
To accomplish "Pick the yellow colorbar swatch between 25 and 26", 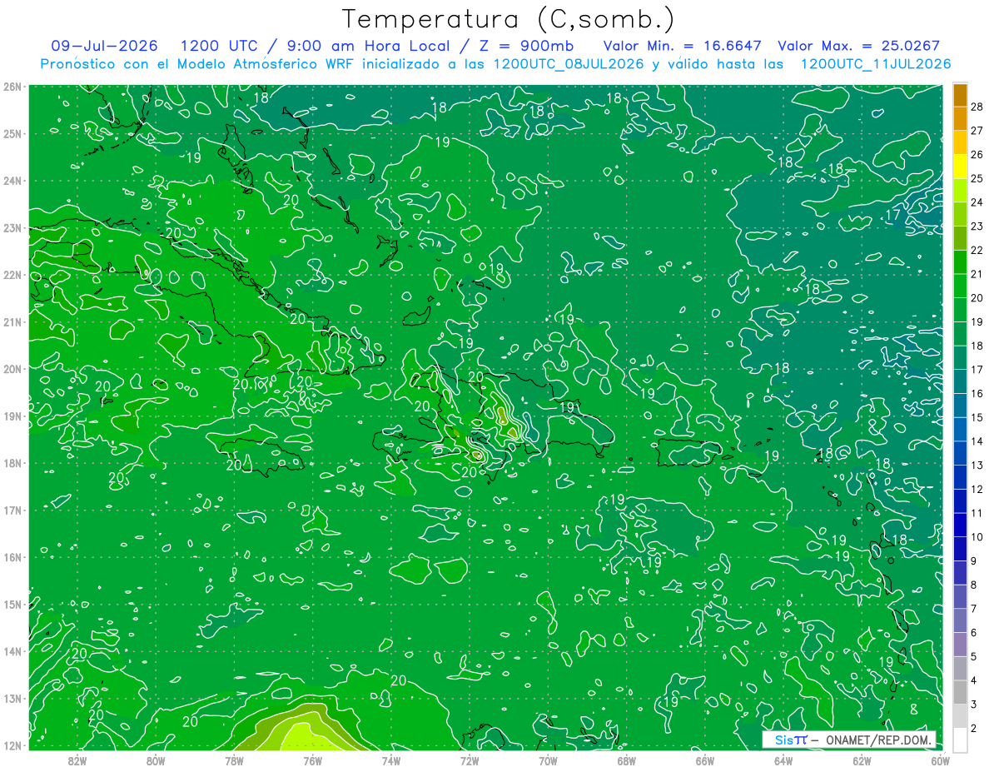I will (960, 167).
